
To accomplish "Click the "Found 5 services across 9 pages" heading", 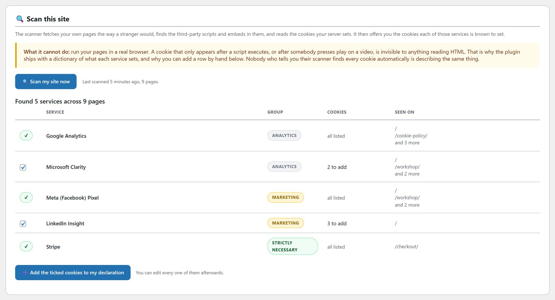I will (60, 101).
